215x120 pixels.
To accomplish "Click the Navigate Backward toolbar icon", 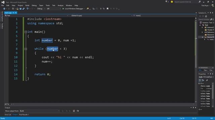I will [4, 9].
